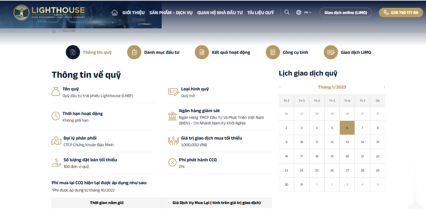Image resolution: width=426 pixels, height=209 pixels.
Task: Click the Danh mục đầu tư clipboard icon
Action: 134,52
